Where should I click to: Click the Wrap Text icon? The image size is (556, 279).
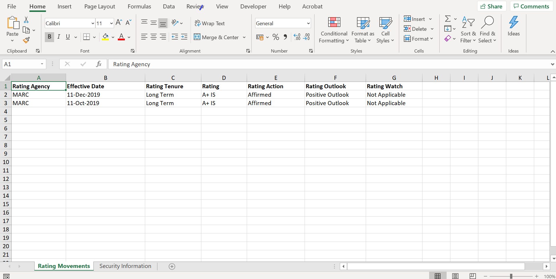tap(198, 23)
